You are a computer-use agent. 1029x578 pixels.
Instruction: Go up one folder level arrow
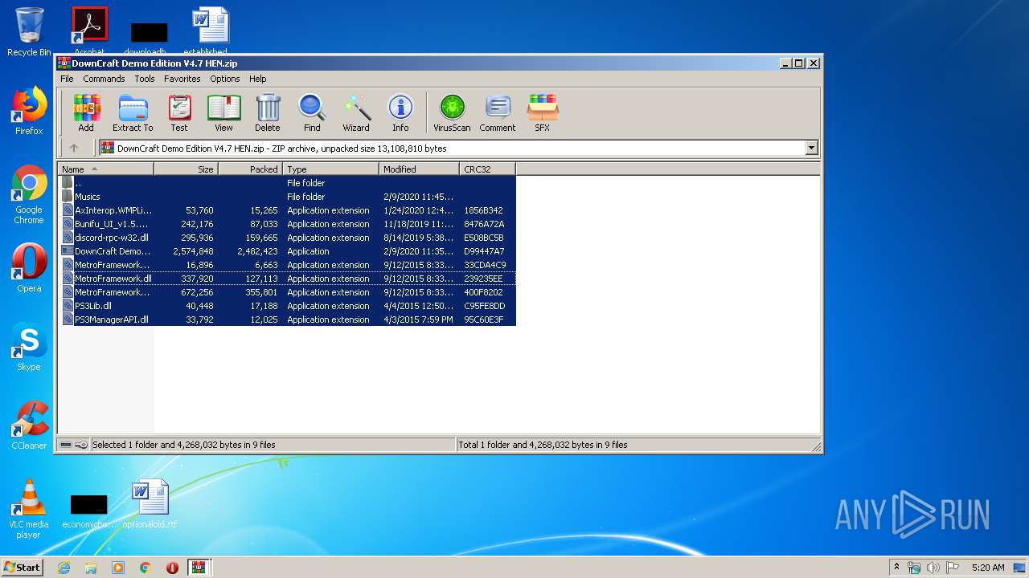point(74,148)
